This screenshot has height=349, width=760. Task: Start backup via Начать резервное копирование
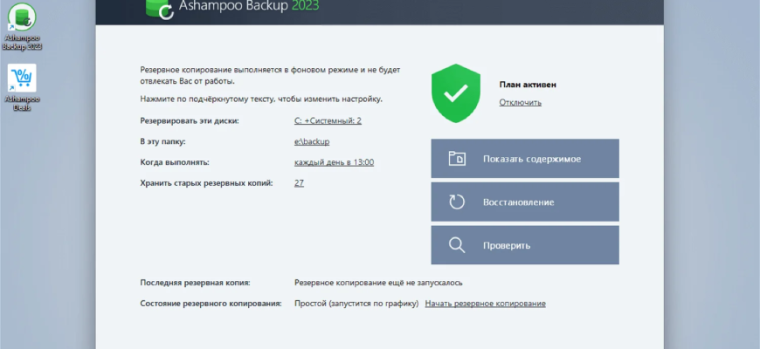485,304
